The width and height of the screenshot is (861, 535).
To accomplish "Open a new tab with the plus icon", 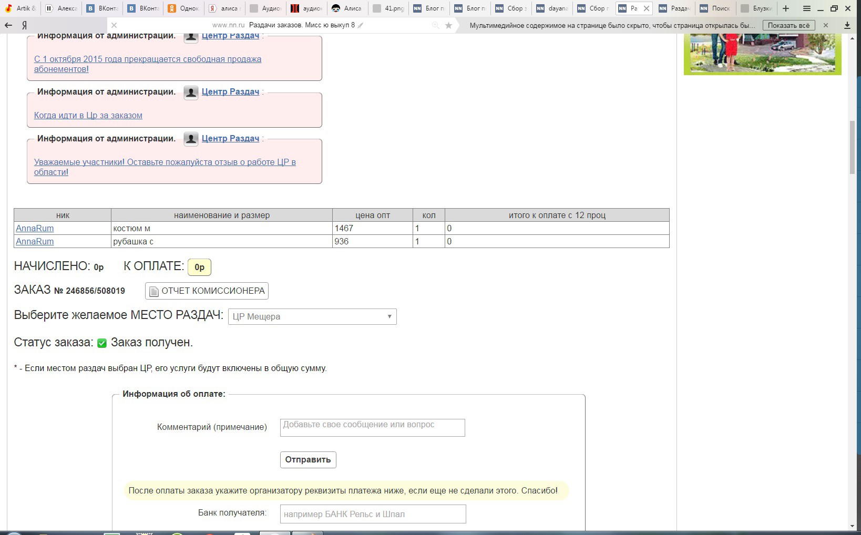I will pyautogui.click(x=786, y=8).
